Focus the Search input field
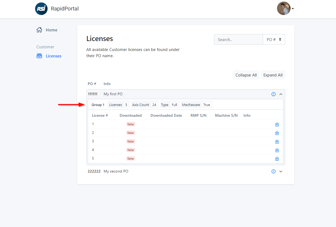The height and width of the screenshot is (227, 336). (239, 39)
